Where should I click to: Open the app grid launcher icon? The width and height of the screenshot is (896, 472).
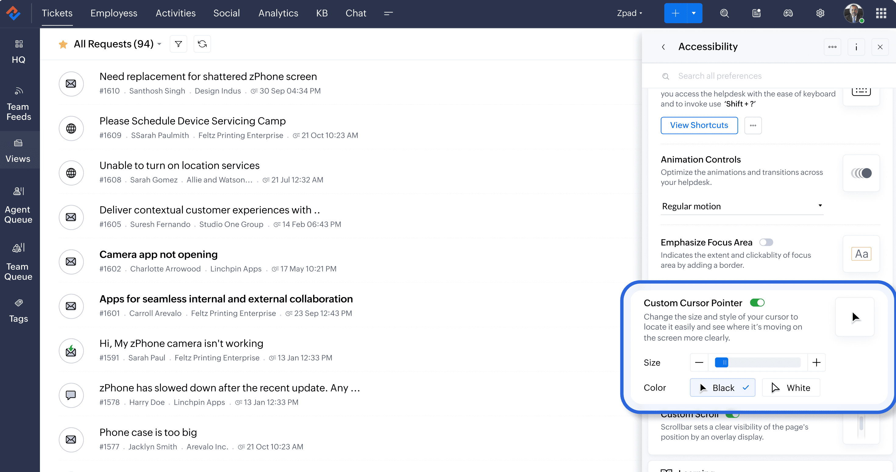[x=881, y=13]
